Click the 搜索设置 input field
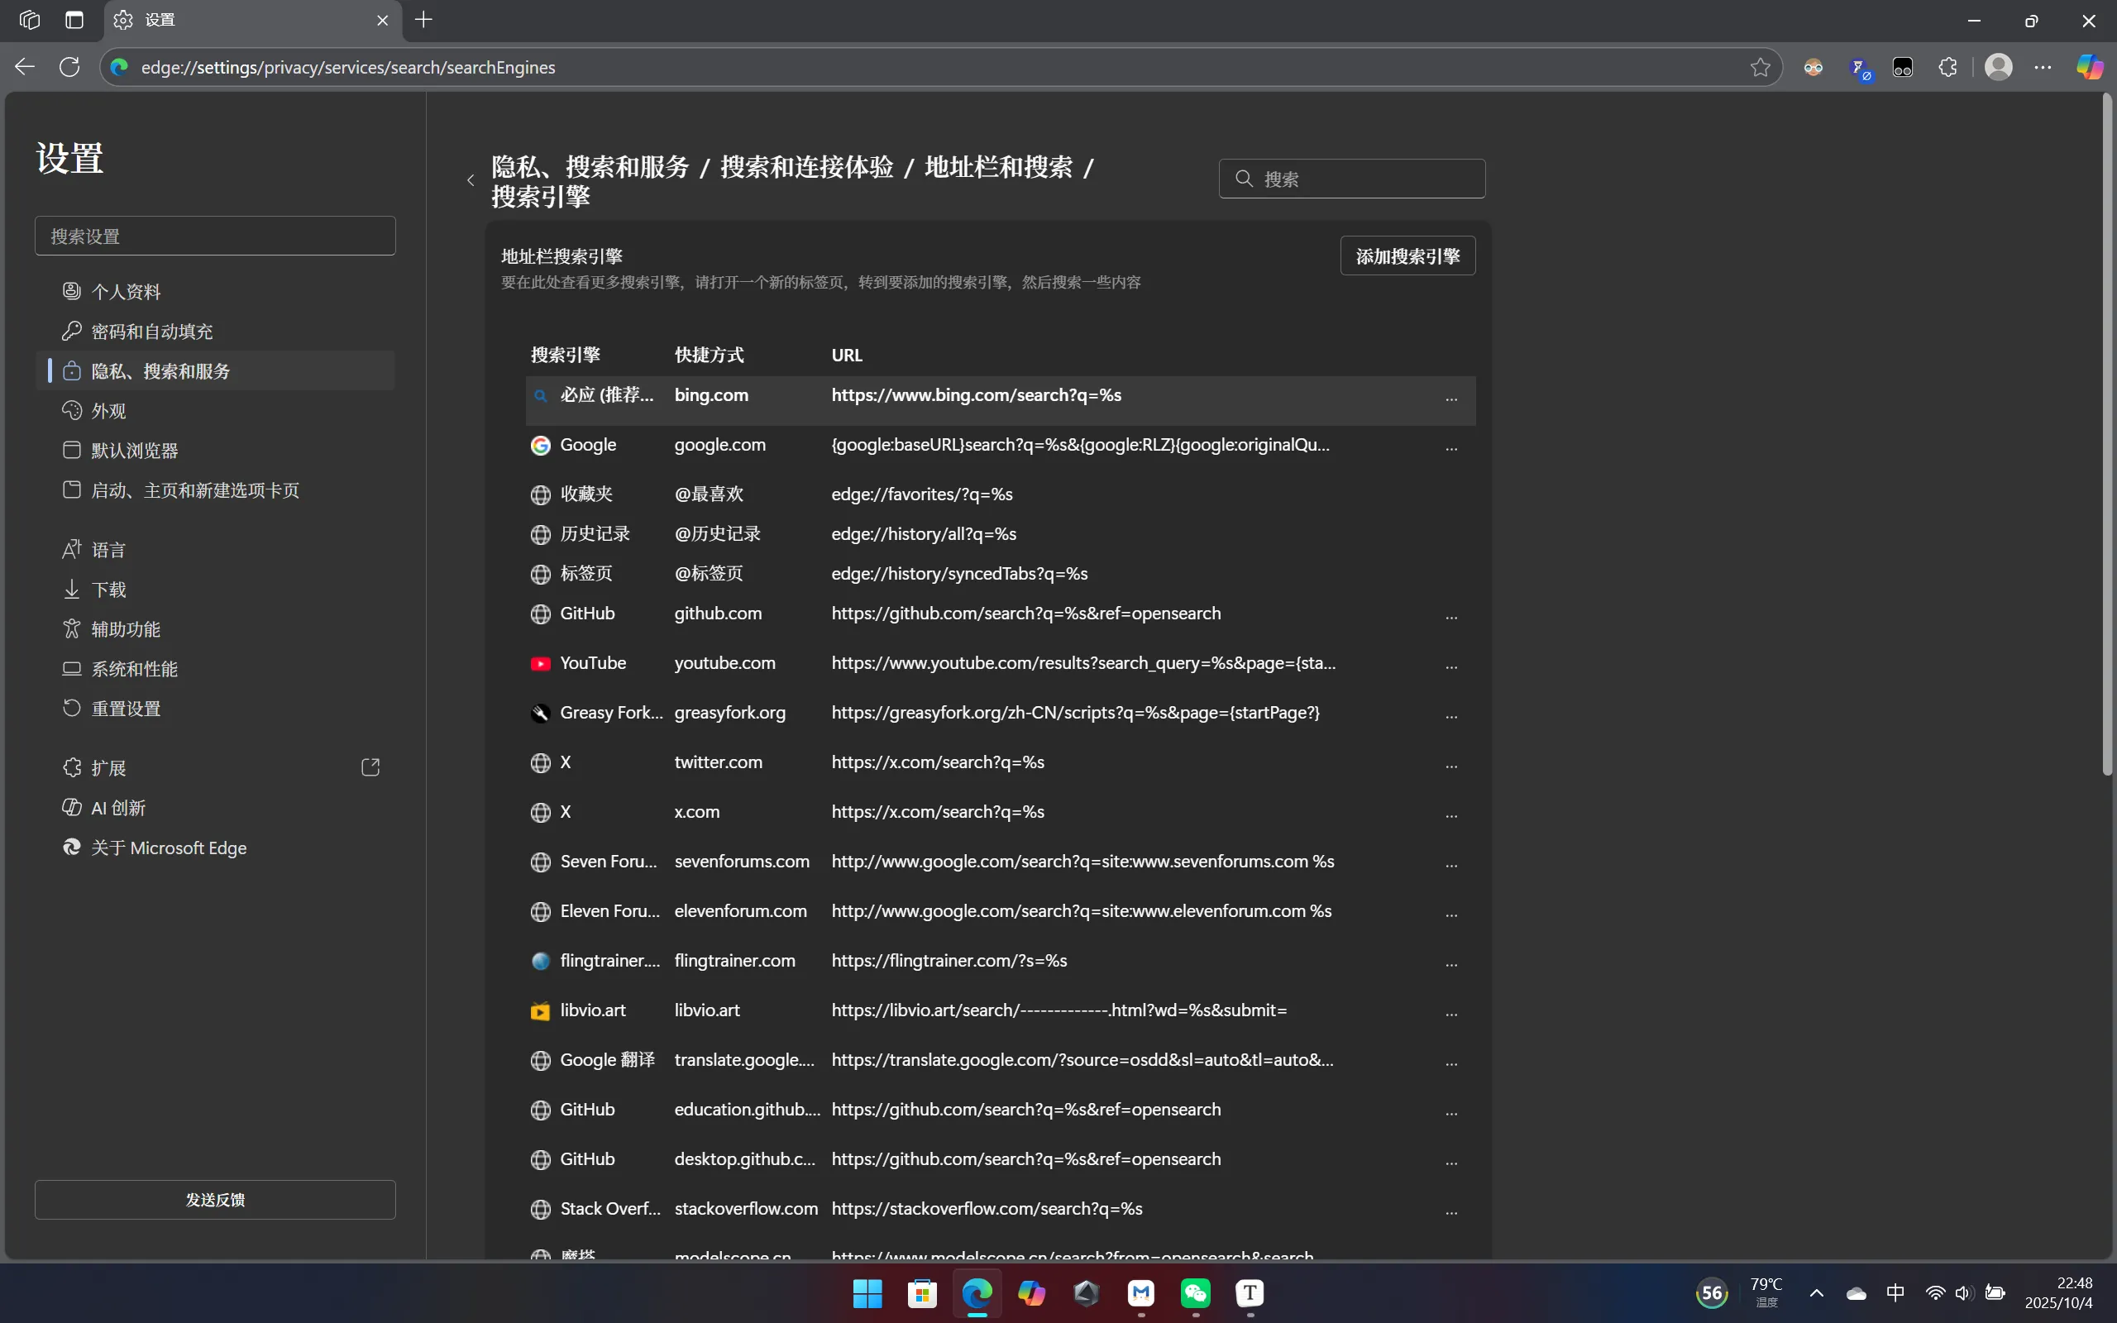This screenshot has width=2117, height=1323. point(214,235)
